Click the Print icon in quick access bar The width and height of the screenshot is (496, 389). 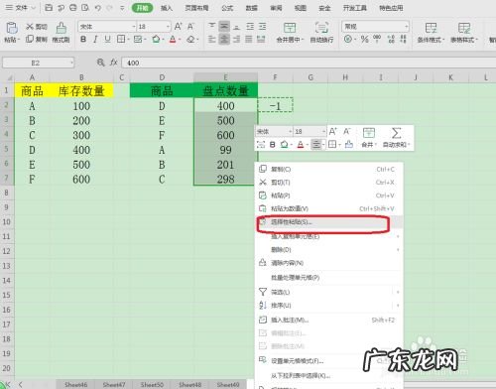(73, 8)
